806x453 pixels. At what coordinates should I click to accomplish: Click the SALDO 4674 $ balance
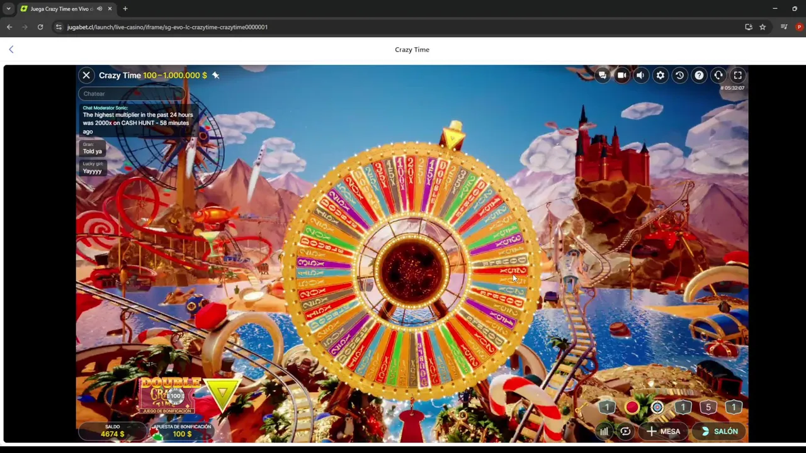113,431
